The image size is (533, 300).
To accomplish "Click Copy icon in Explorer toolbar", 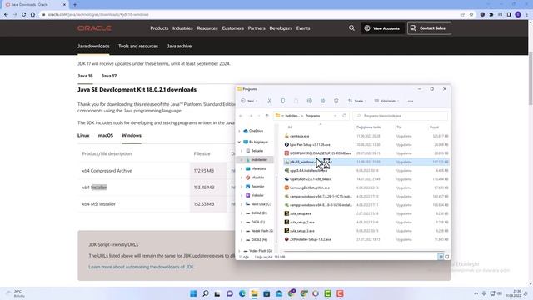I will pyautogui.click(x=283, y=101).
